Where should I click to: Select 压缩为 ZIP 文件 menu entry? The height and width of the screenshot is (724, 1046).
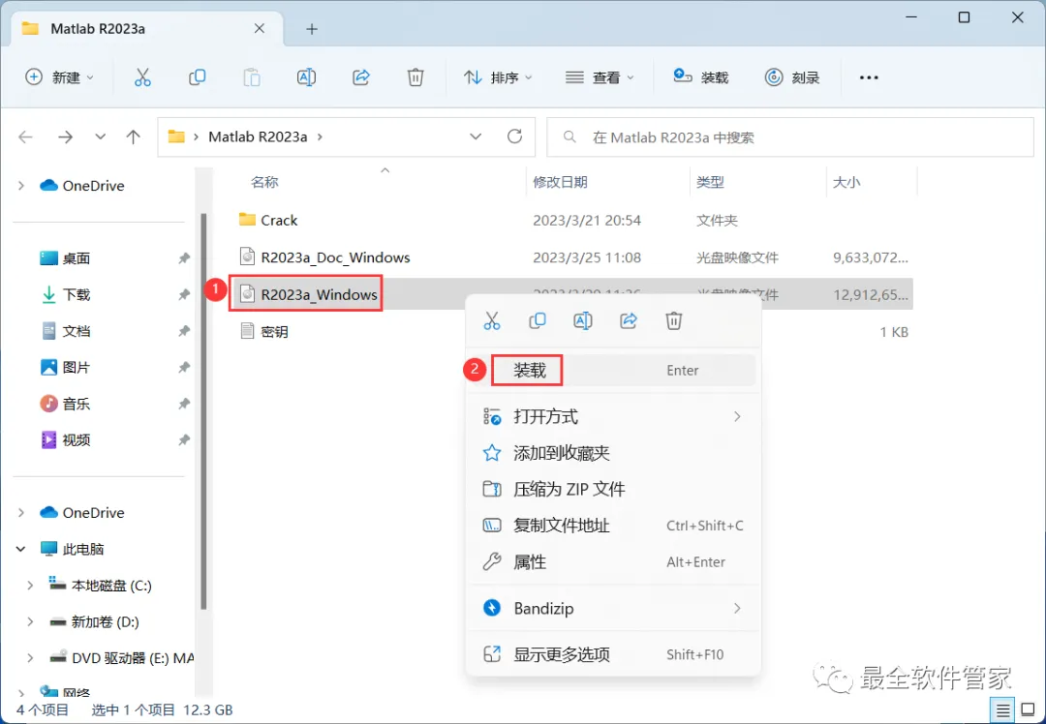click(613, 490)
